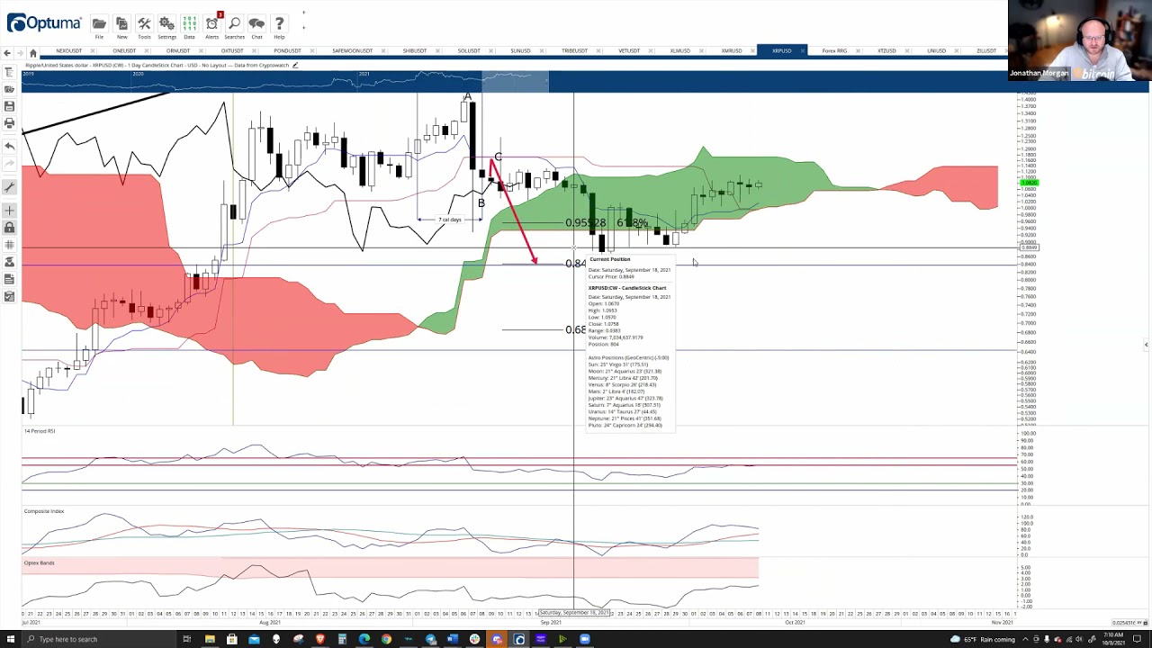1152x648 pixels.
Task: Click the 'B' wave label on chart
Action: [x=481, y=203]
